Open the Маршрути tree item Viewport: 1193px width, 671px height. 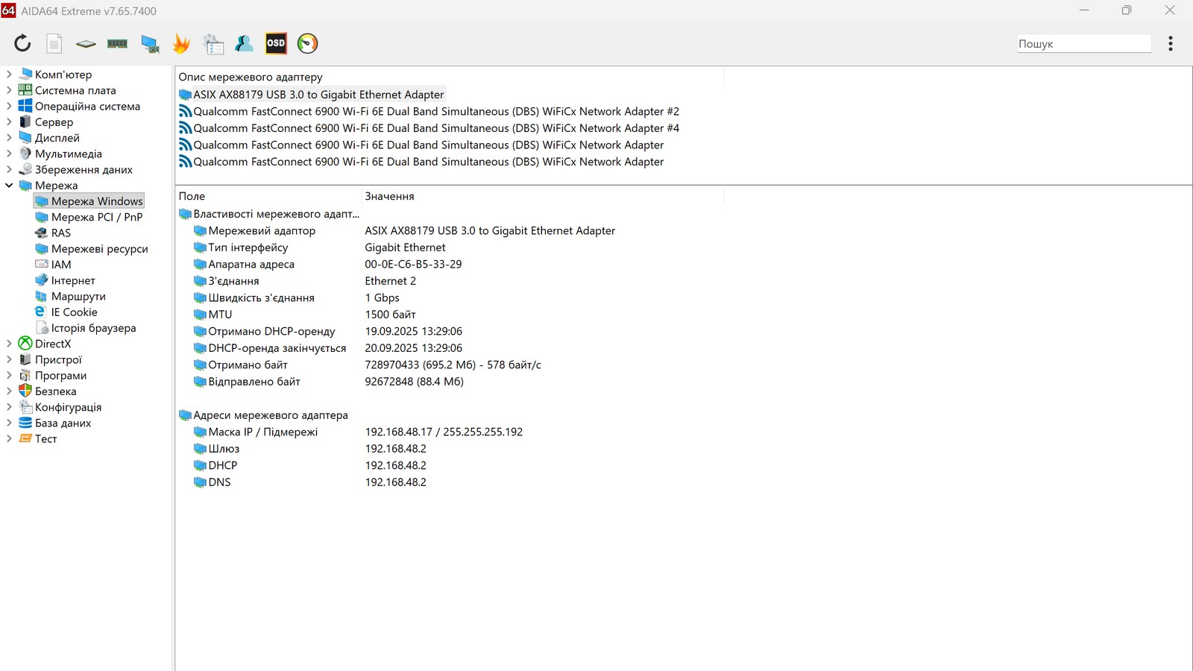coord(70,296)
